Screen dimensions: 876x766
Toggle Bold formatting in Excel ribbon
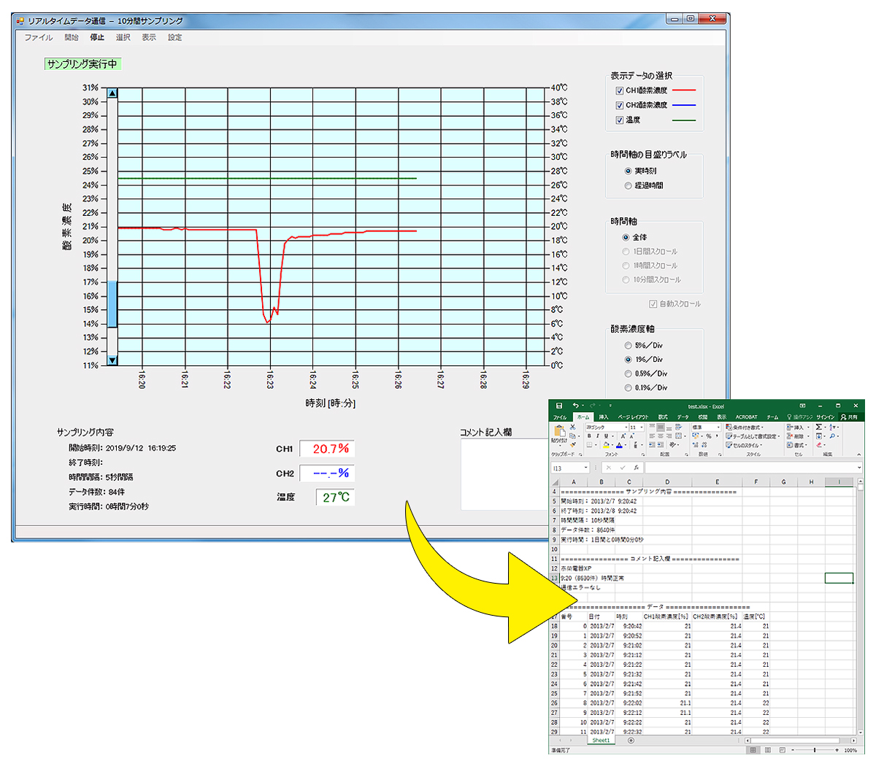(x=589, y=436)
